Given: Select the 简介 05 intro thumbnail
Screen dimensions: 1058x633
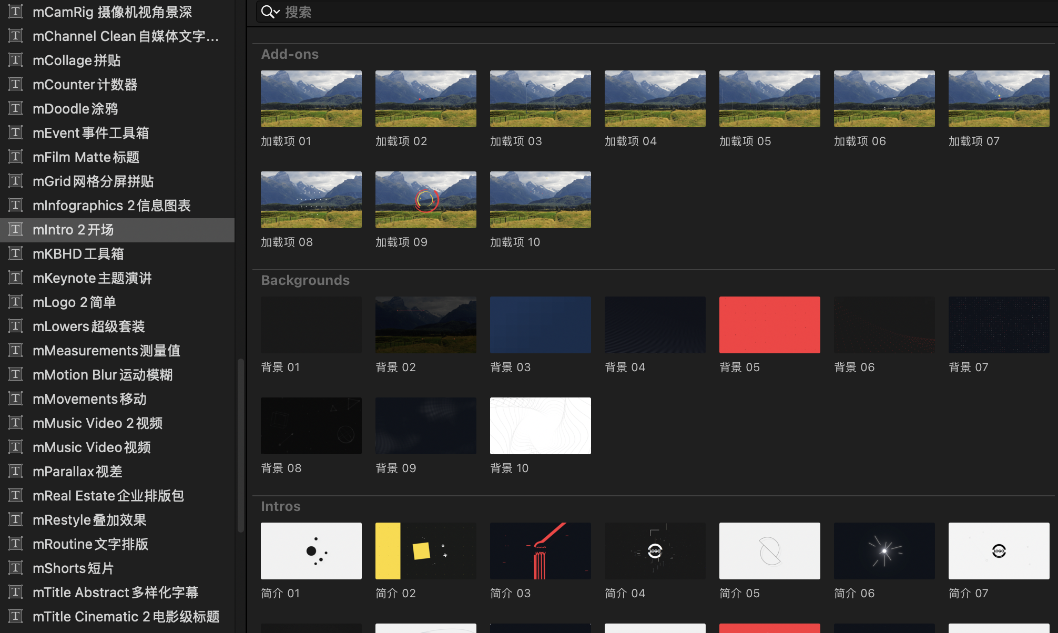Looking at the screenshot, I should (x=770, y=551).
